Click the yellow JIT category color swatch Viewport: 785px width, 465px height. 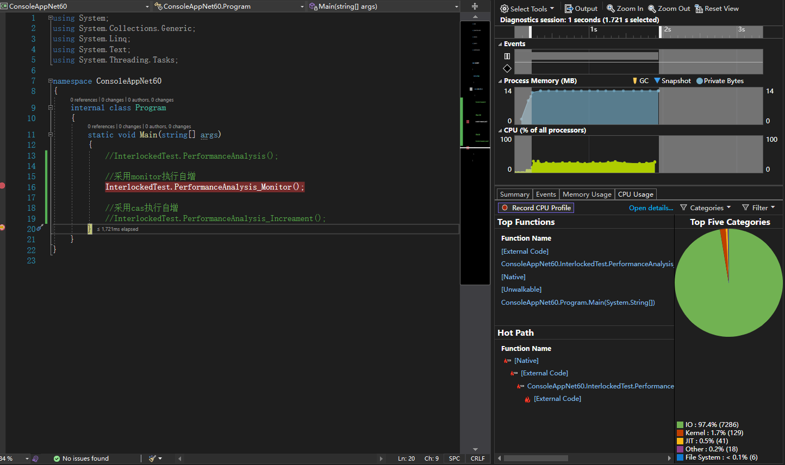pos(680,441)
